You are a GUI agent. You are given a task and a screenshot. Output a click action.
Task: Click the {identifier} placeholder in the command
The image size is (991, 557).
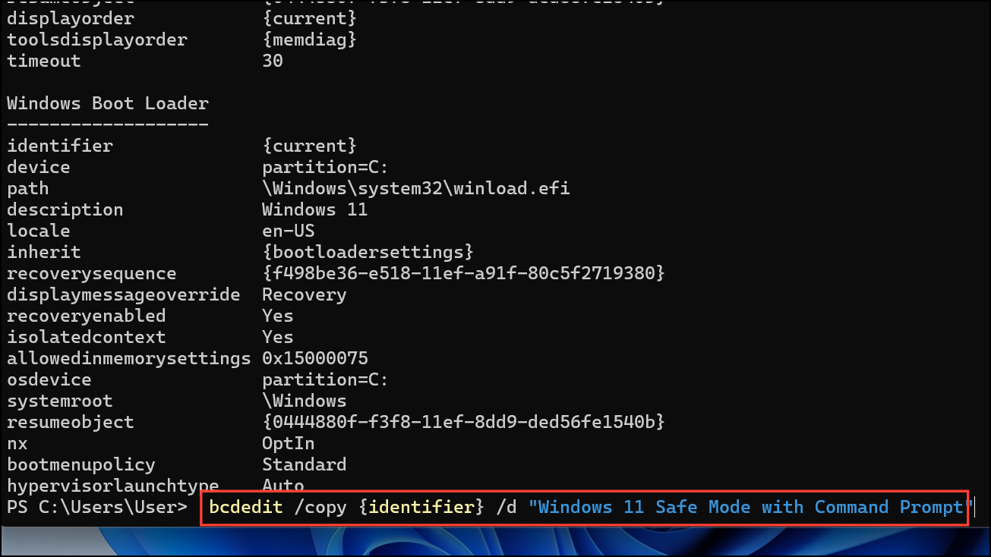pos(420,507)
